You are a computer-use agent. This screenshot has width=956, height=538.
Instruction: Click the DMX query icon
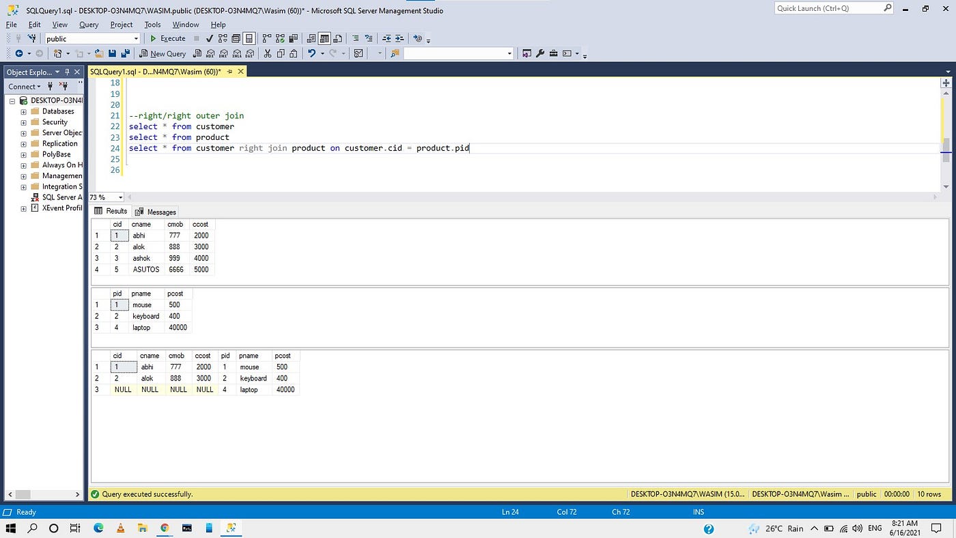tap(224, 53)
